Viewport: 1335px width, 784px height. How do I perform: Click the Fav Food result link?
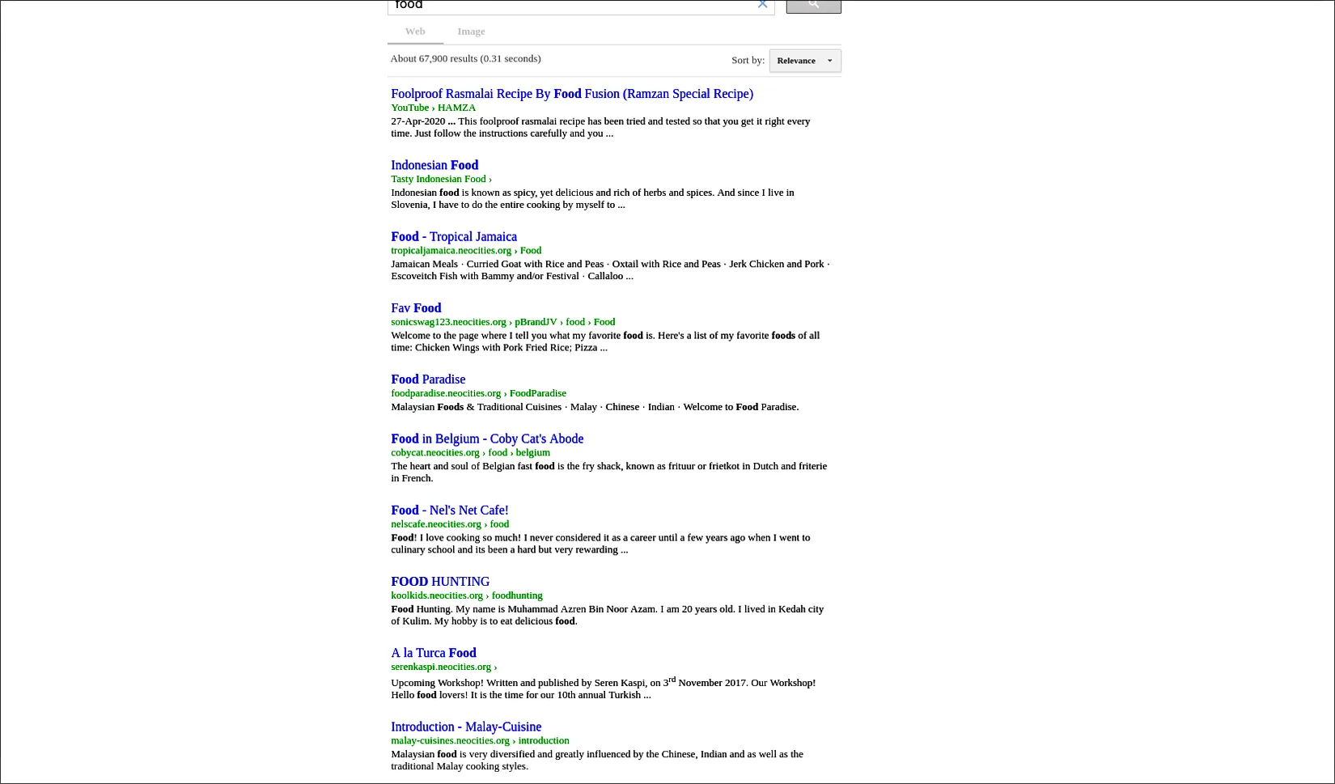tap(416, 307)
